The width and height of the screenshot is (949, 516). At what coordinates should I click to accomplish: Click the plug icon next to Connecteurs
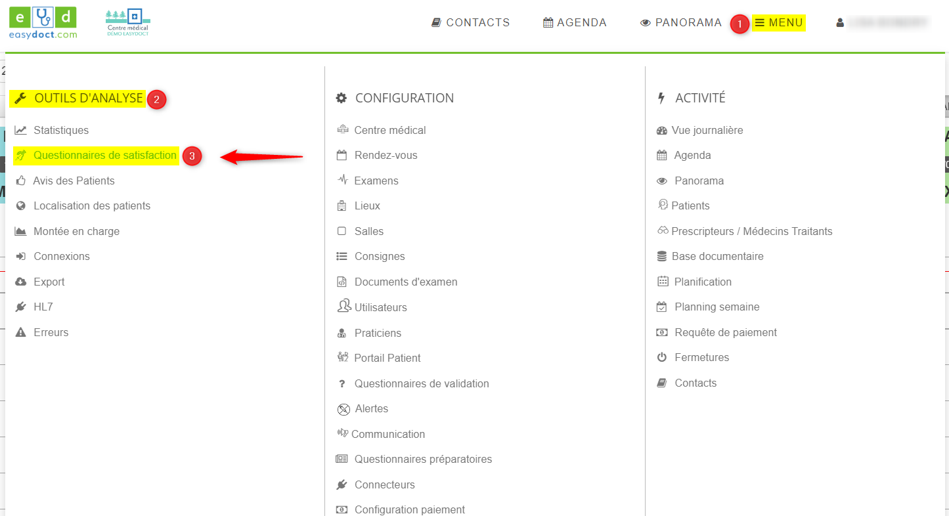(342, 484)
